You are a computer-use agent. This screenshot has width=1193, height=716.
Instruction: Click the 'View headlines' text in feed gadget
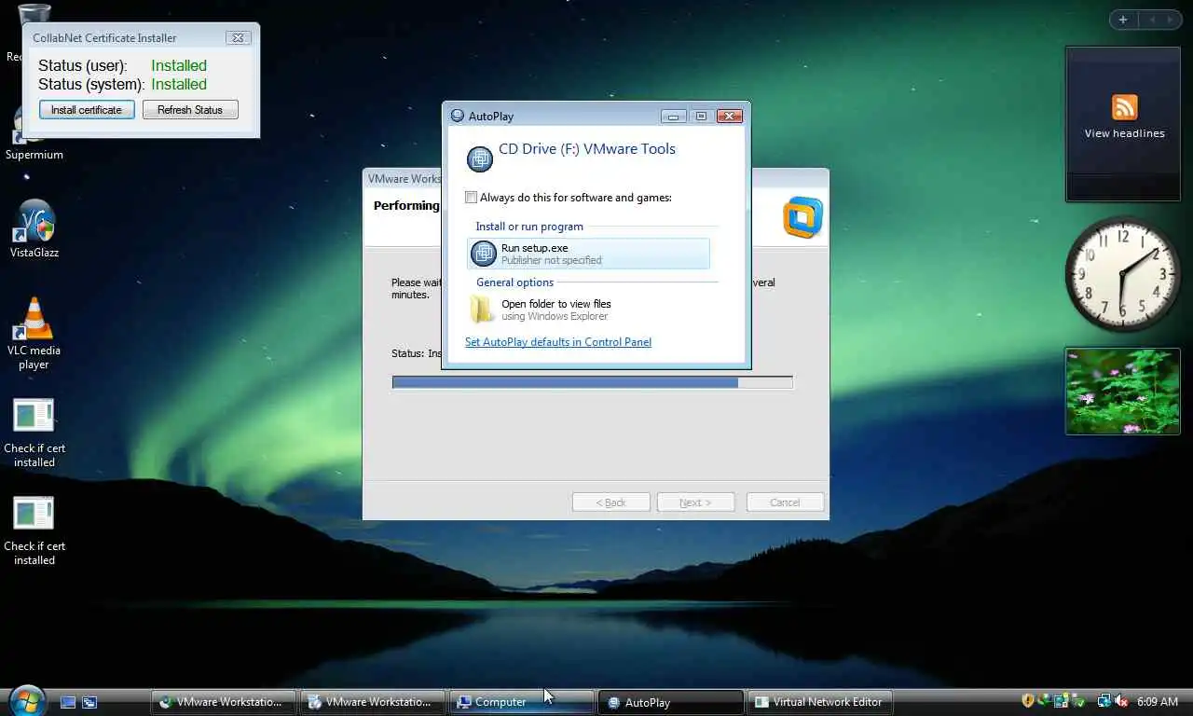point(1124,133)
